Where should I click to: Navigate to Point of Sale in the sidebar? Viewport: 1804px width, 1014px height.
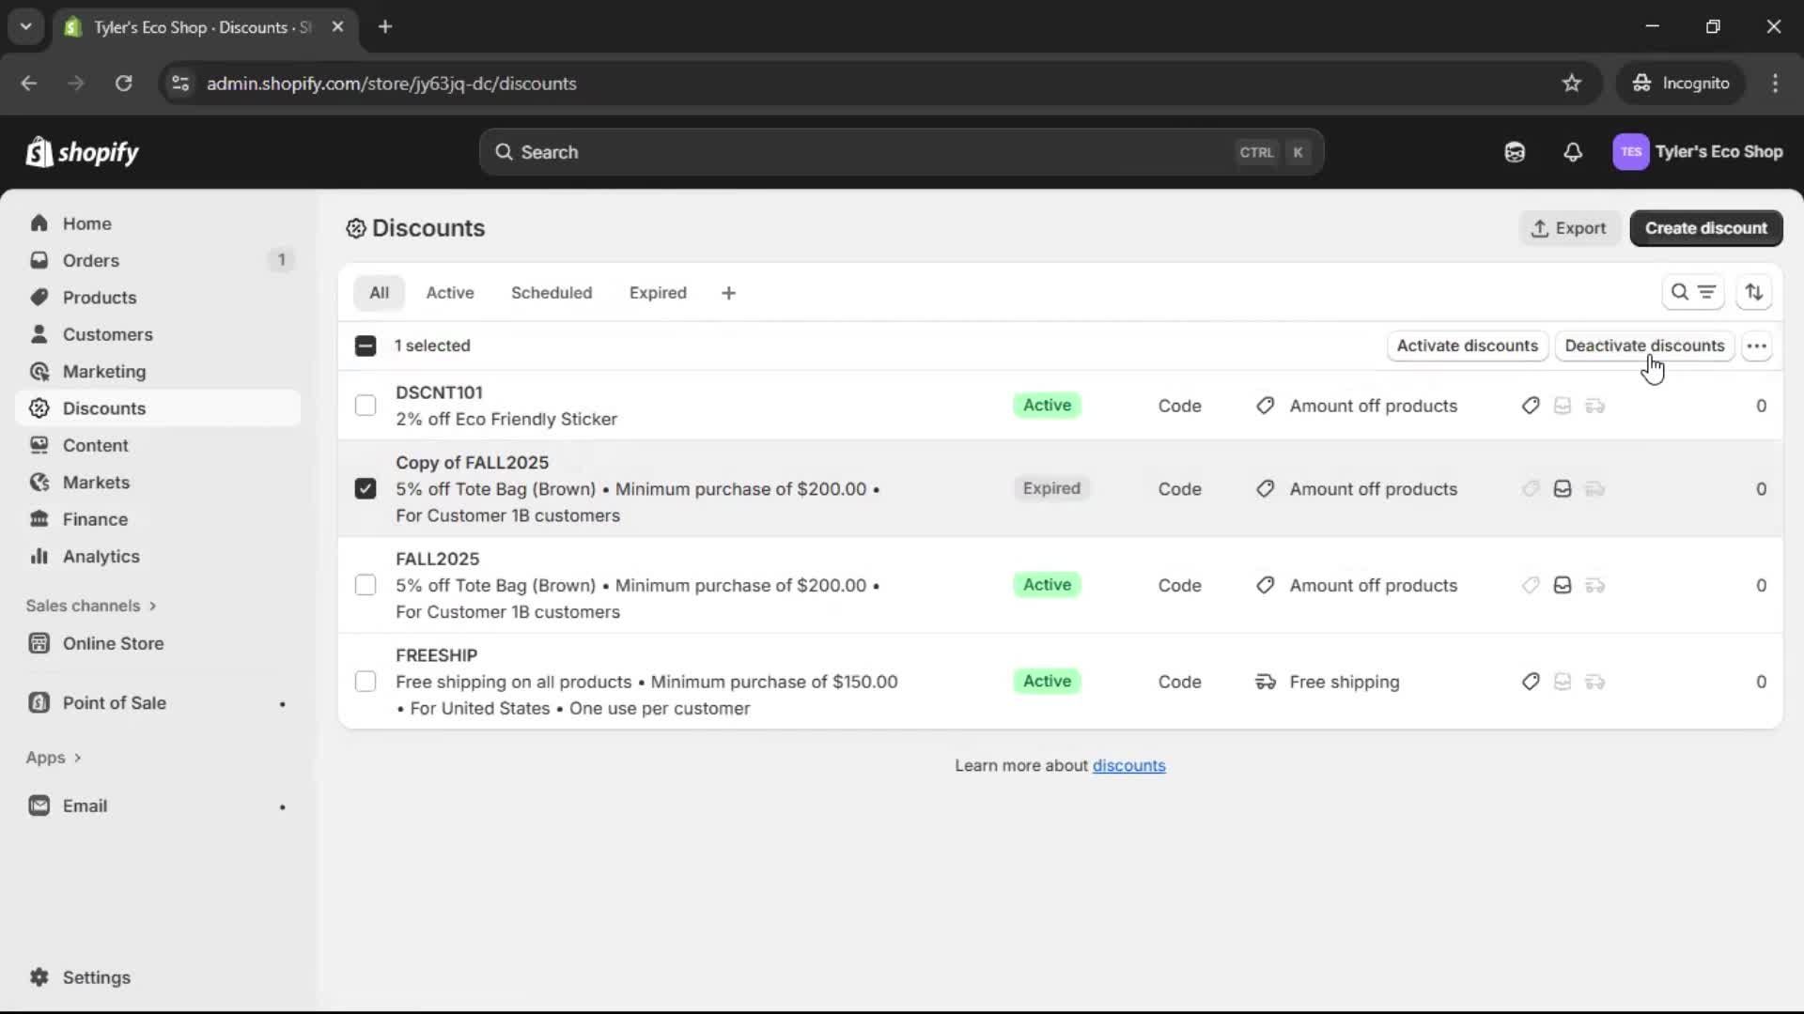114,702
